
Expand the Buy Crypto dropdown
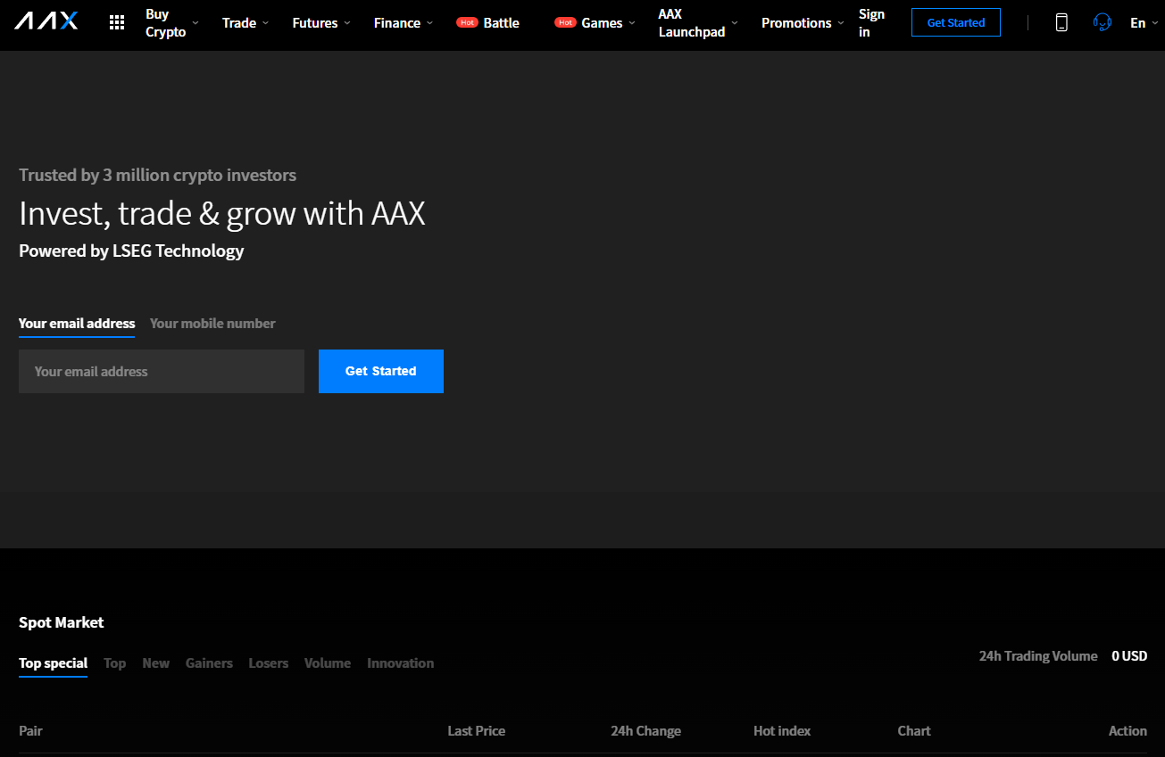tap(172, 23)
